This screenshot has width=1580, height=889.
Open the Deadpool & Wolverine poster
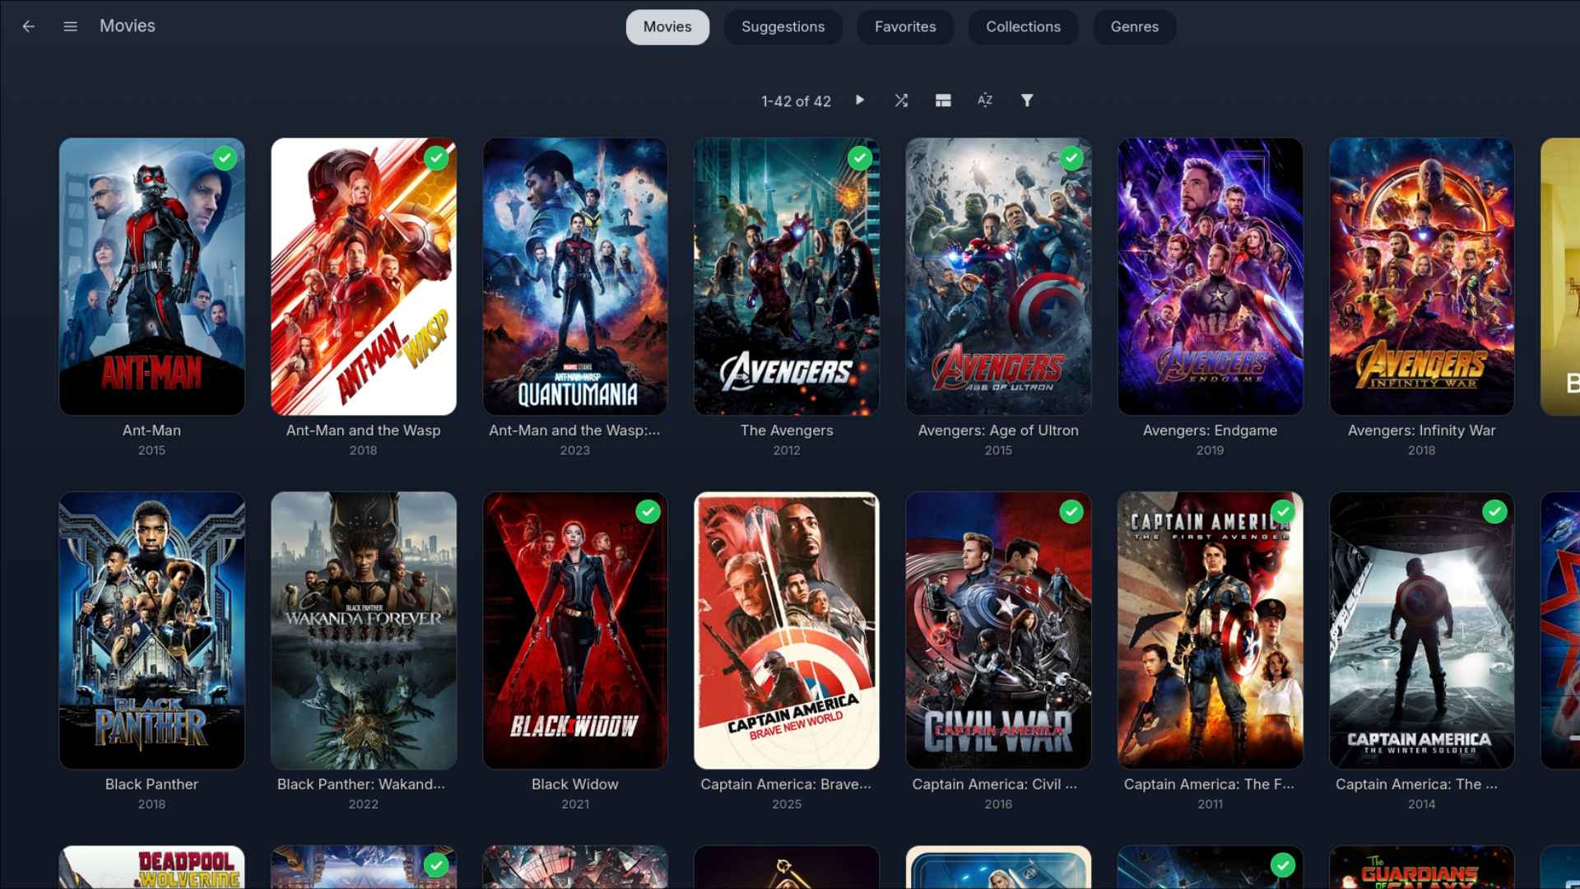coord(152,868)
